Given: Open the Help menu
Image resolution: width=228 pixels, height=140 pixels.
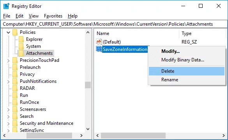Looking at the screenshot, I should [x=72, y=16].
